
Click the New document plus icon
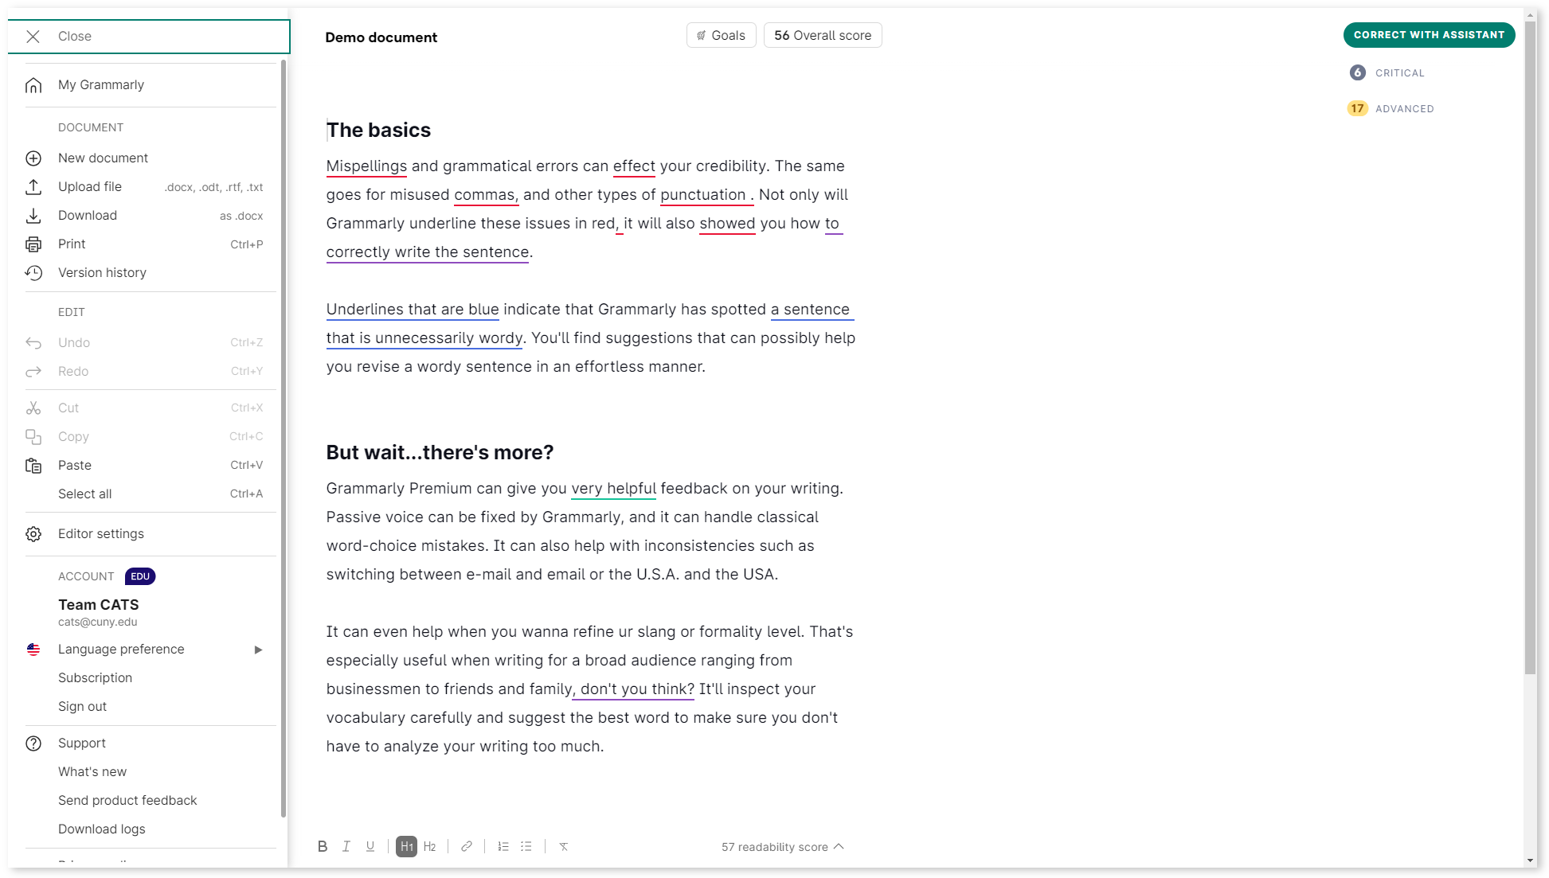click(x=33, y=158)
